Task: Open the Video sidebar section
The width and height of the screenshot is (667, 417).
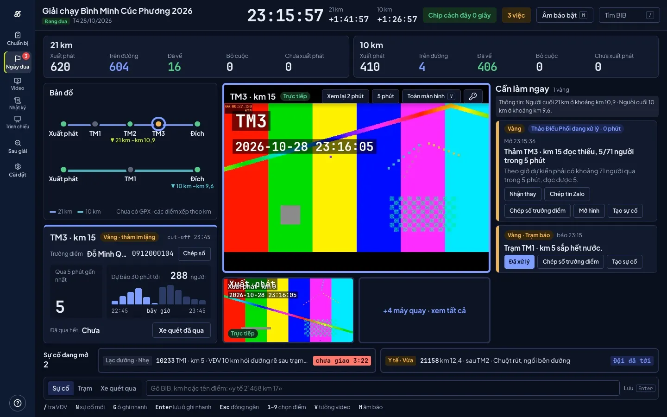Action: click(x=18, y=84)
